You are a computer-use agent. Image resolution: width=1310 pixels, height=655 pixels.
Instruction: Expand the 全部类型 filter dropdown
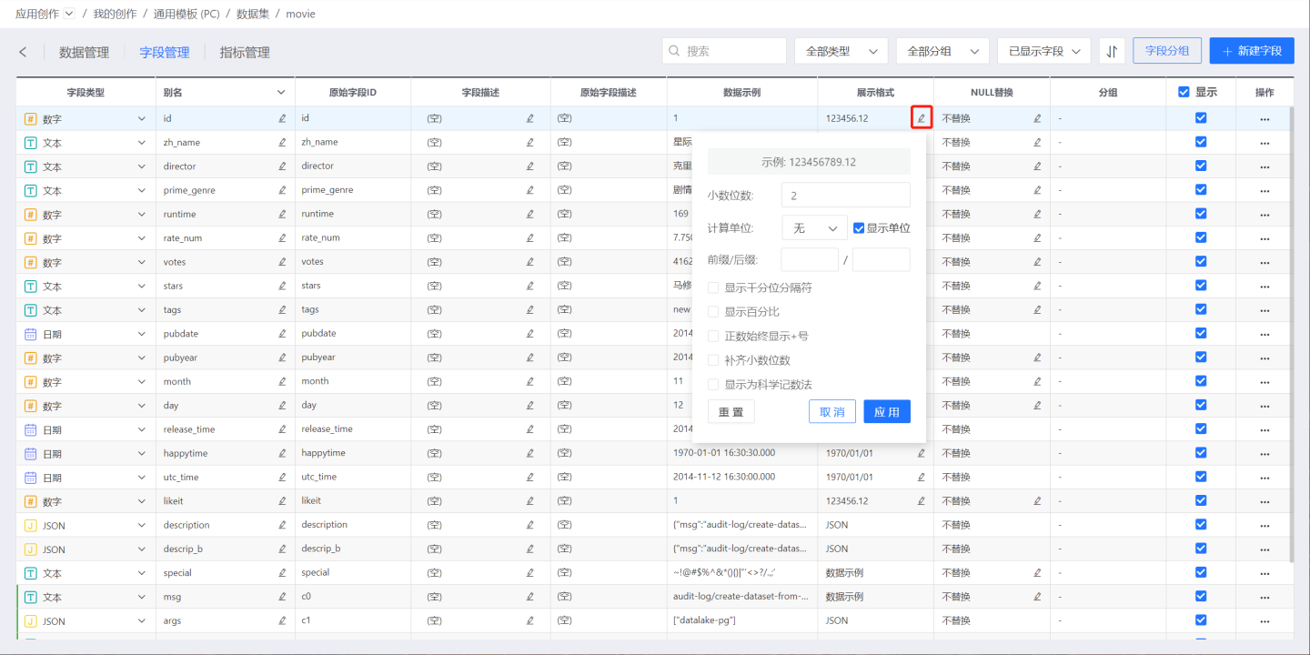click(841, 51)
